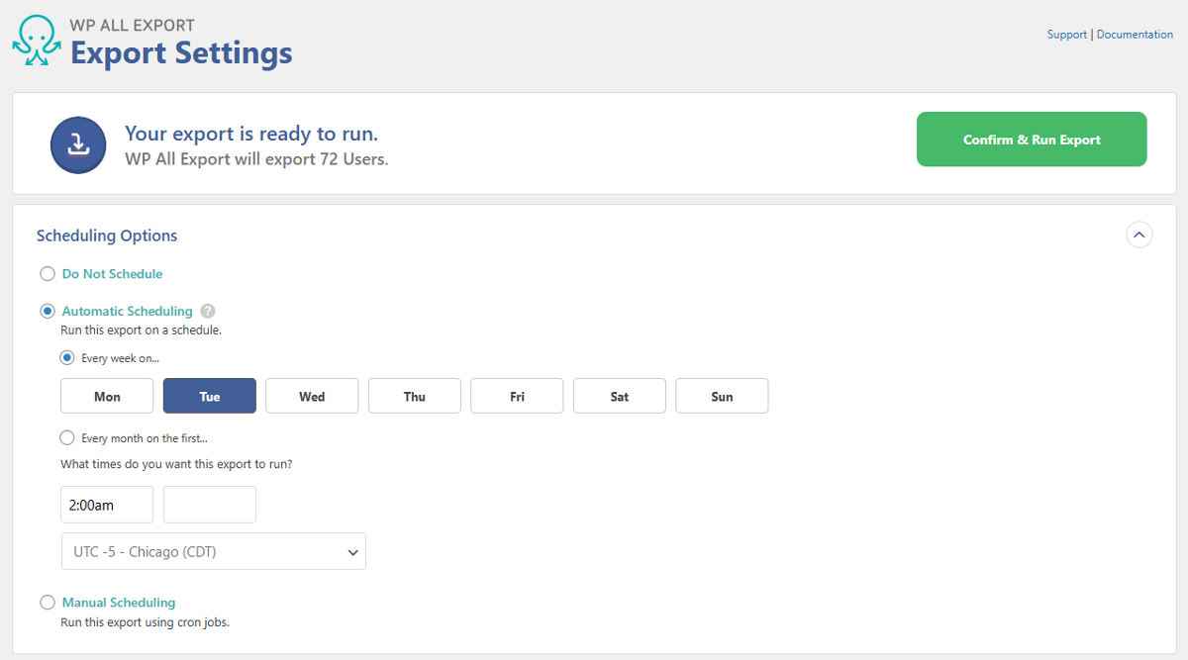Click the Scheduling Options heading
1188x660 pixels.
tap(107, 236)
